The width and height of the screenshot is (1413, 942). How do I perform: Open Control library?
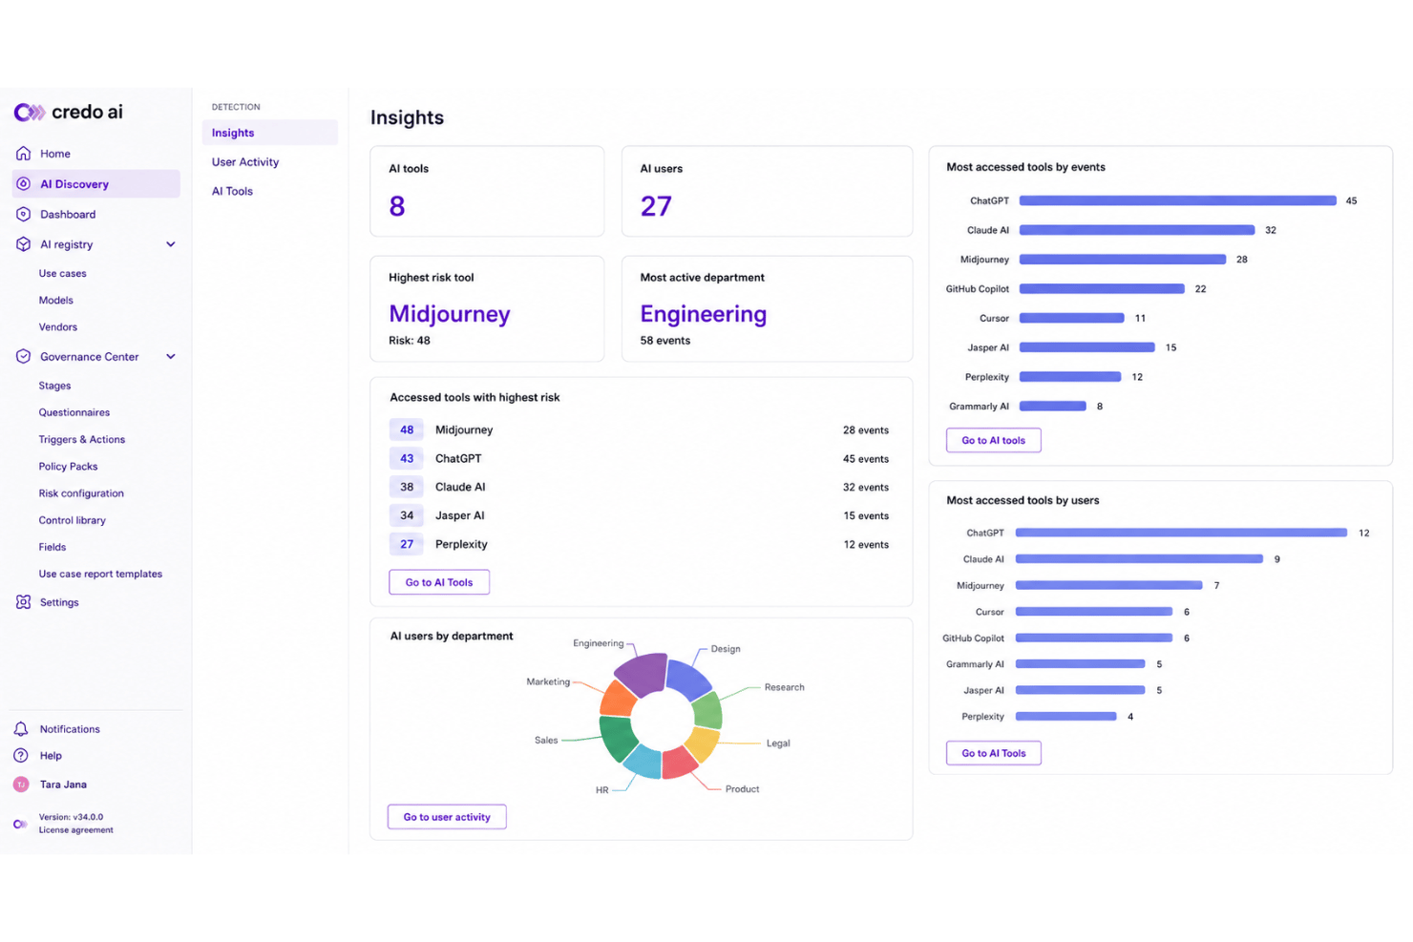click(x=73, y=520)
